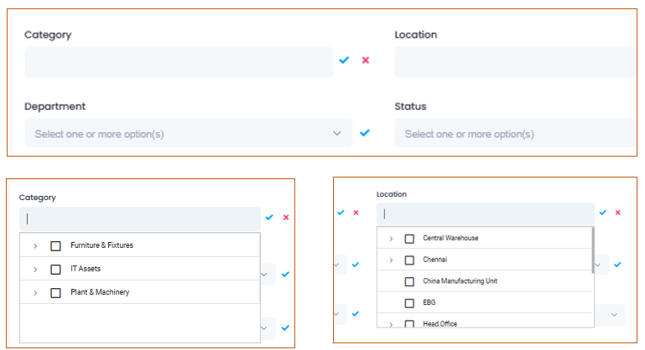Click blue checkmark beside IT Assets row
This screenshot has width=645, height=350.
coord(285,274)
